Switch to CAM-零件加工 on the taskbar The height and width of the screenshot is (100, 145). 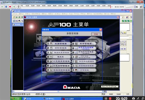coord(51,99)
